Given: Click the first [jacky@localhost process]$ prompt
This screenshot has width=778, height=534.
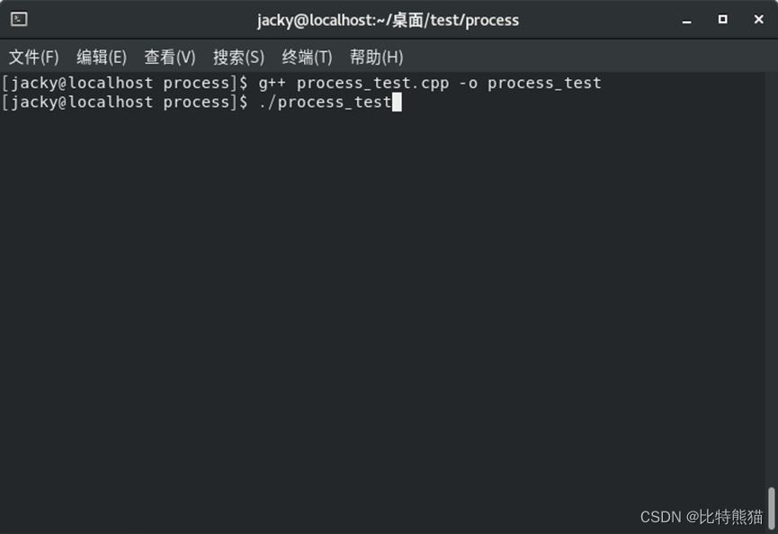Looking at the screenshot, I should (x=125, y=83).
